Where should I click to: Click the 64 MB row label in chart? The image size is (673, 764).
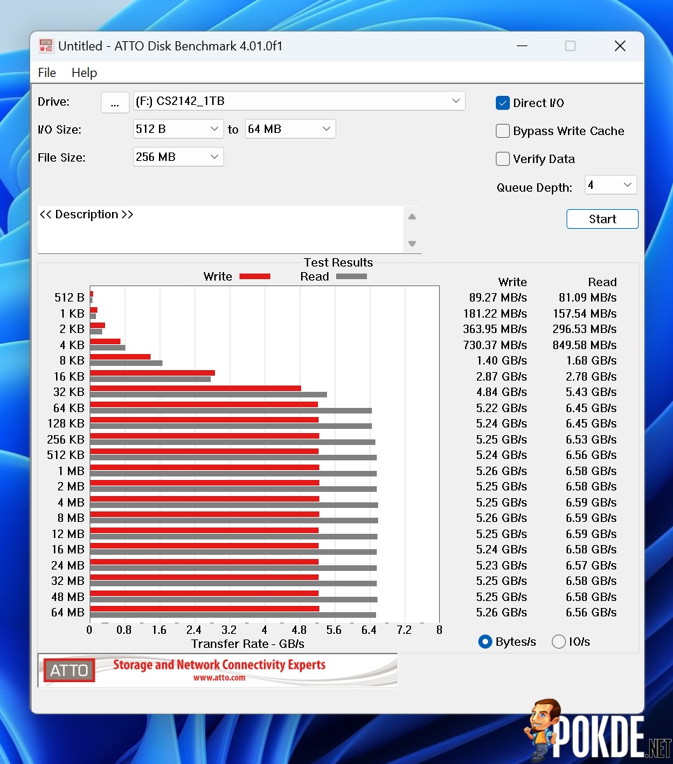point(68,612)
